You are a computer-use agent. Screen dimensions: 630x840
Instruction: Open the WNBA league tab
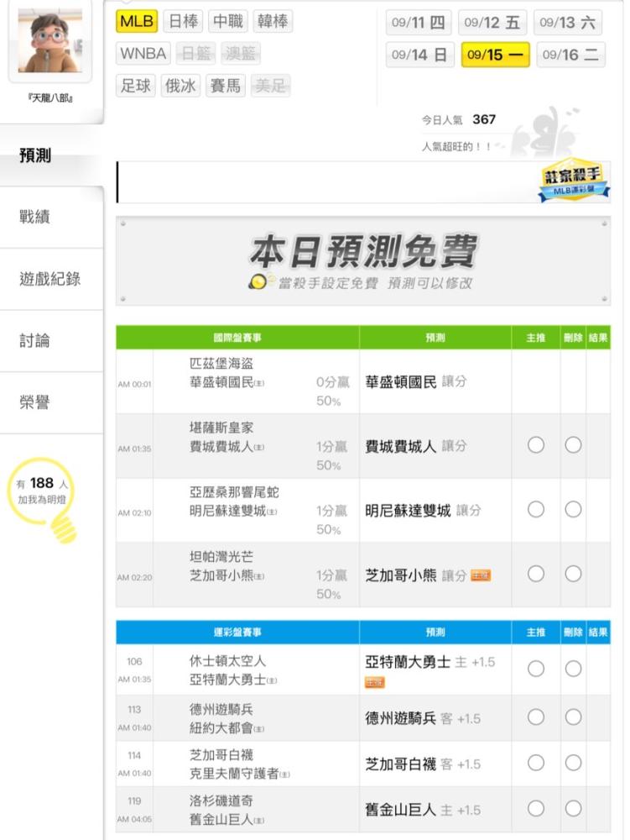tap(143, 54)
